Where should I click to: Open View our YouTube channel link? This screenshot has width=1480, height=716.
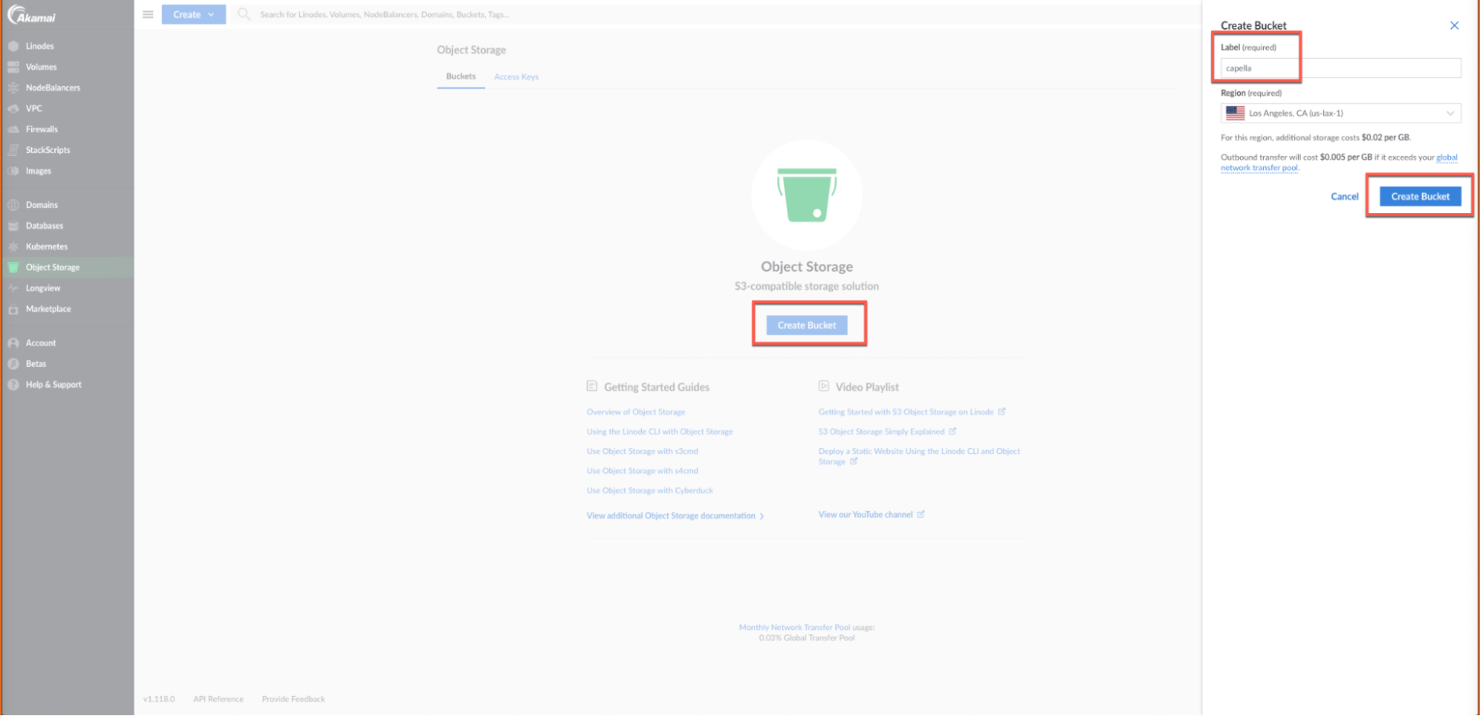[865, 515]
